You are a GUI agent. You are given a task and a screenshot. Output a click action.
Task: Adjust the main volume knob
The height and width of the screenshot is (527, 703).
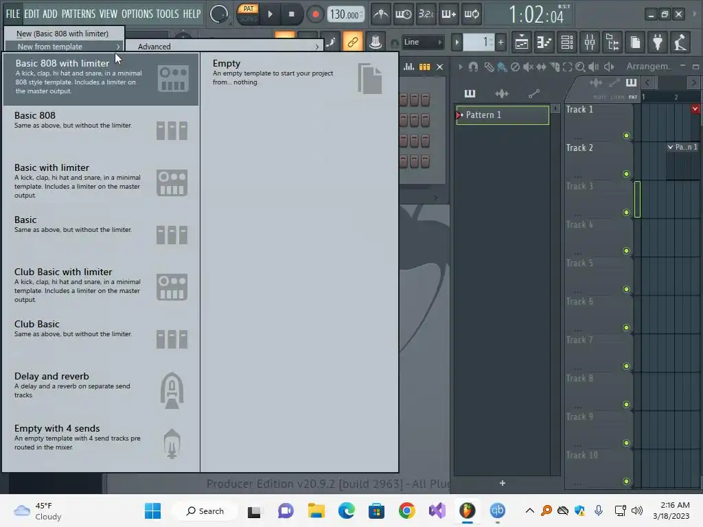[x=219, y=14]
